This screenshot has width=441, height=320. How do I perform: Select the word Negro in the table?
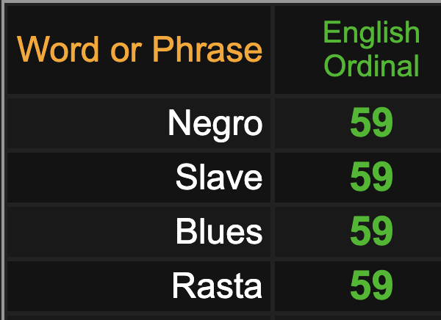(x=215, y=123)
